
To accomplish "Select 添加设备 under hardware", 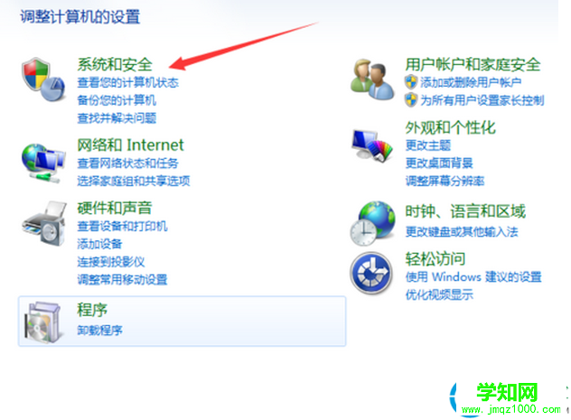I will tap(99, 244).
